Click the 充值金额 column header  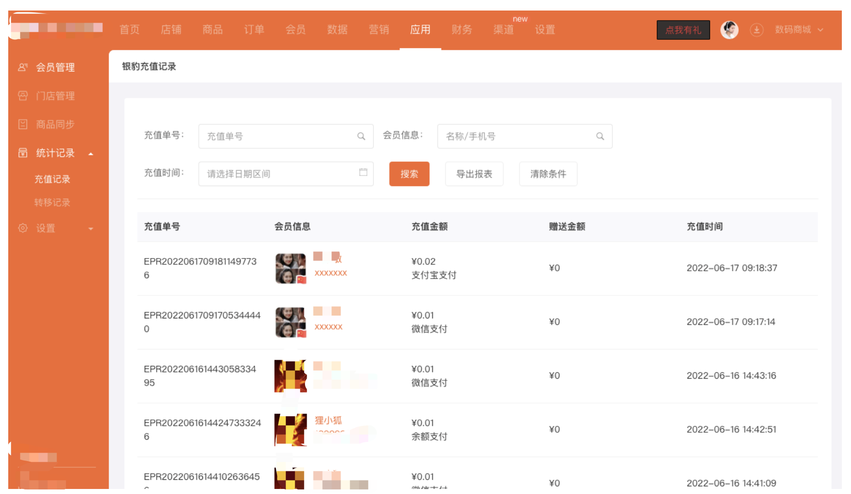point(429,226)
